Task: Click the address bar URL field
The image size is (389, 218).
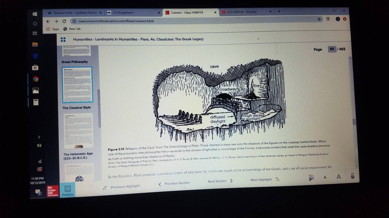Action: pyautogui.click(x=193, y=21)
